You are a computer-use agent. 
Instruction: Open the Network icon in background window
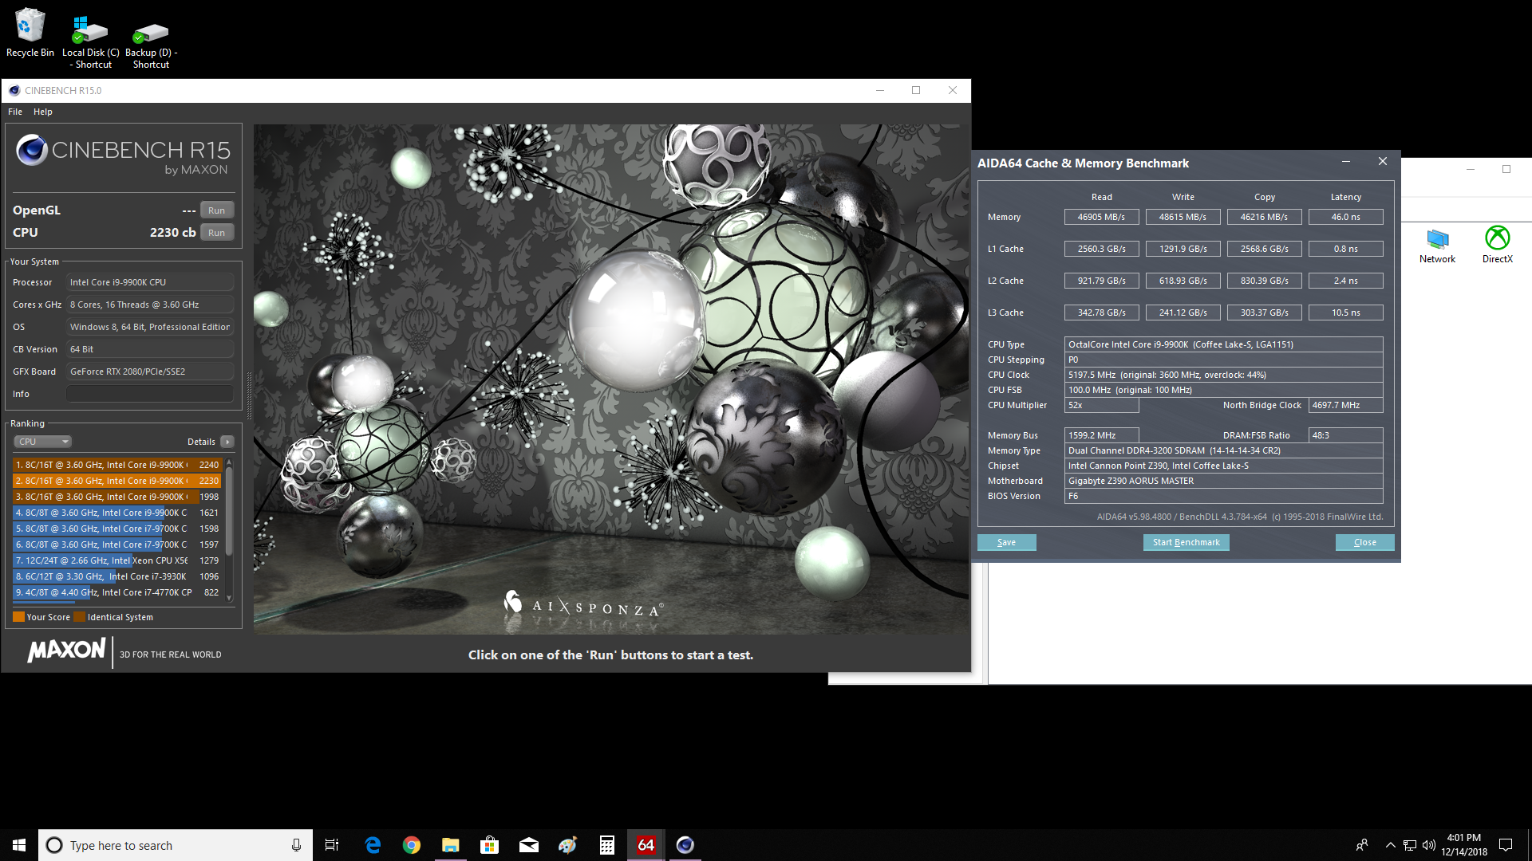click(1437, 246)
